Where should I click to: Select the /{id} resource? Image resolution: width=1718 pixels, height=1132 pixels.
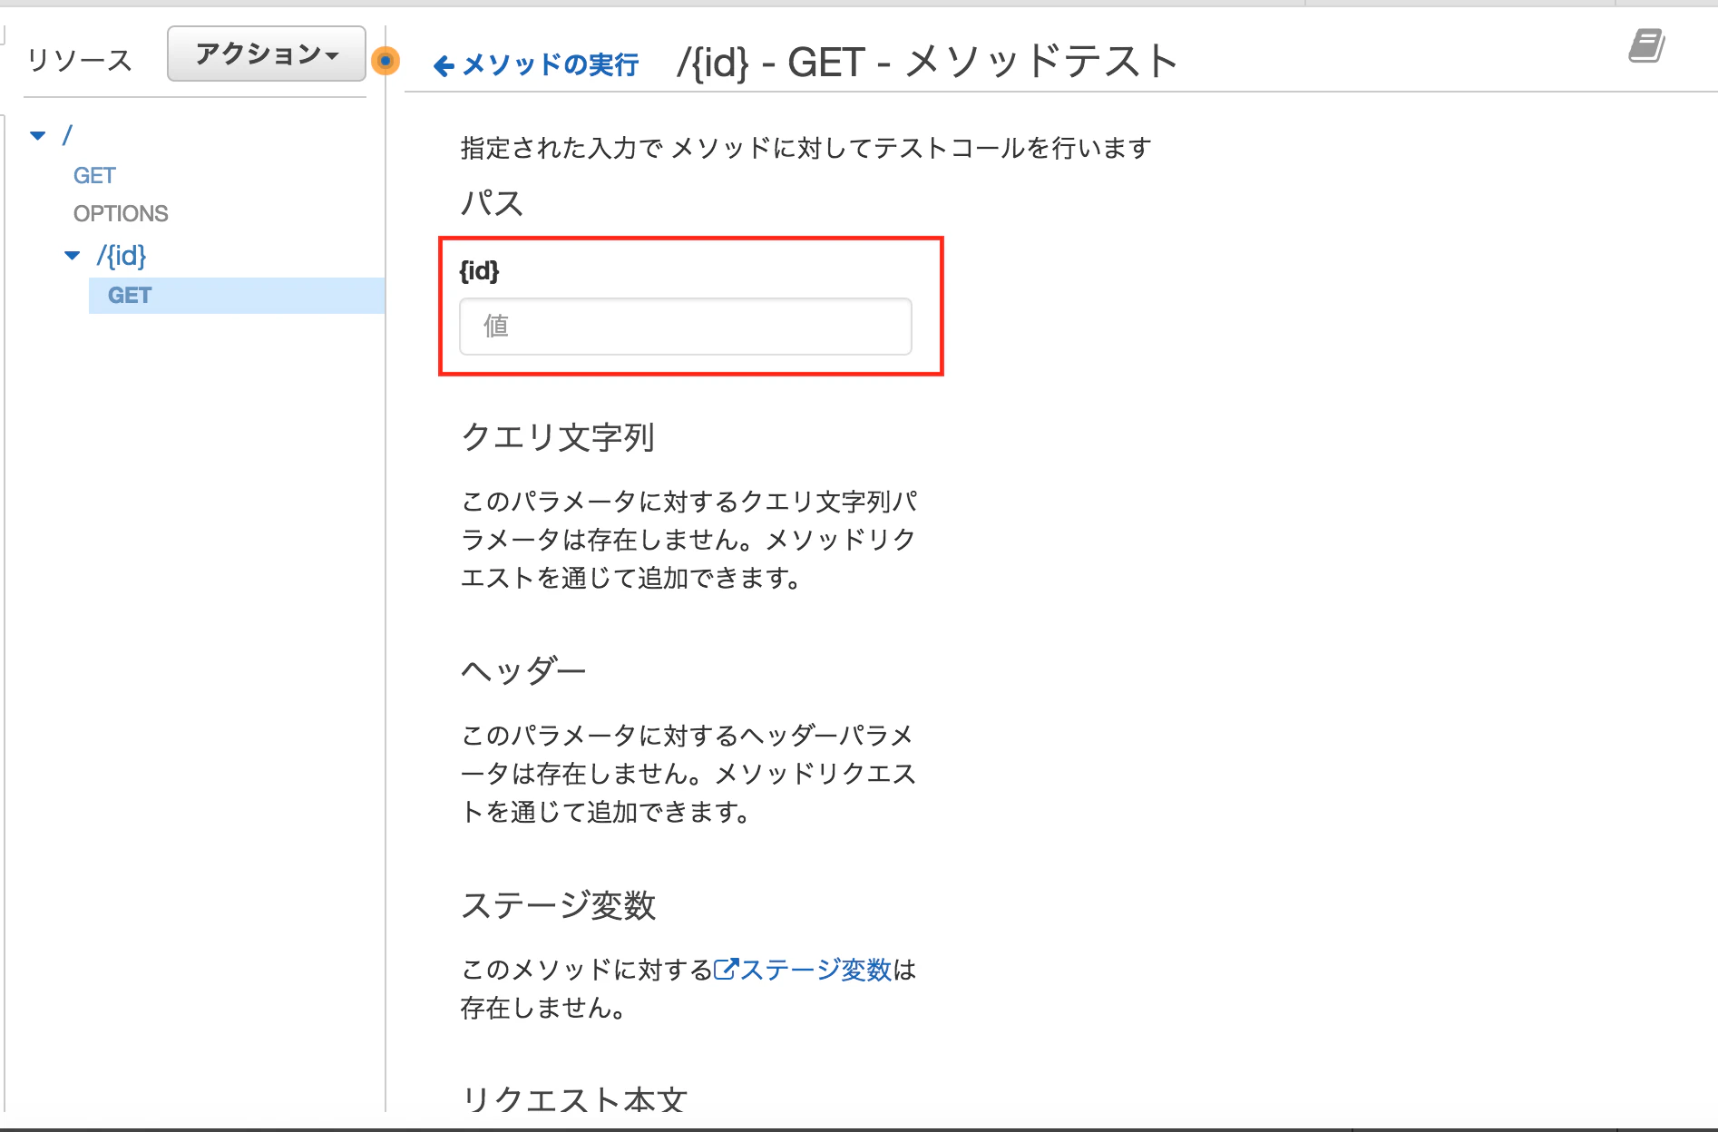point(122,255)
